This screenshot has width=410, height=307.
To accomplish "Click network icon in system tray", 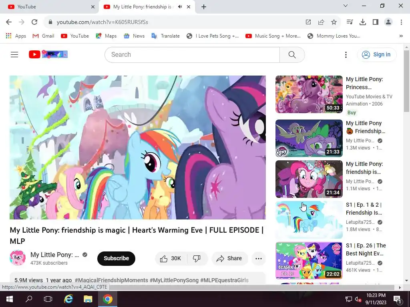I will pos(348,299).
